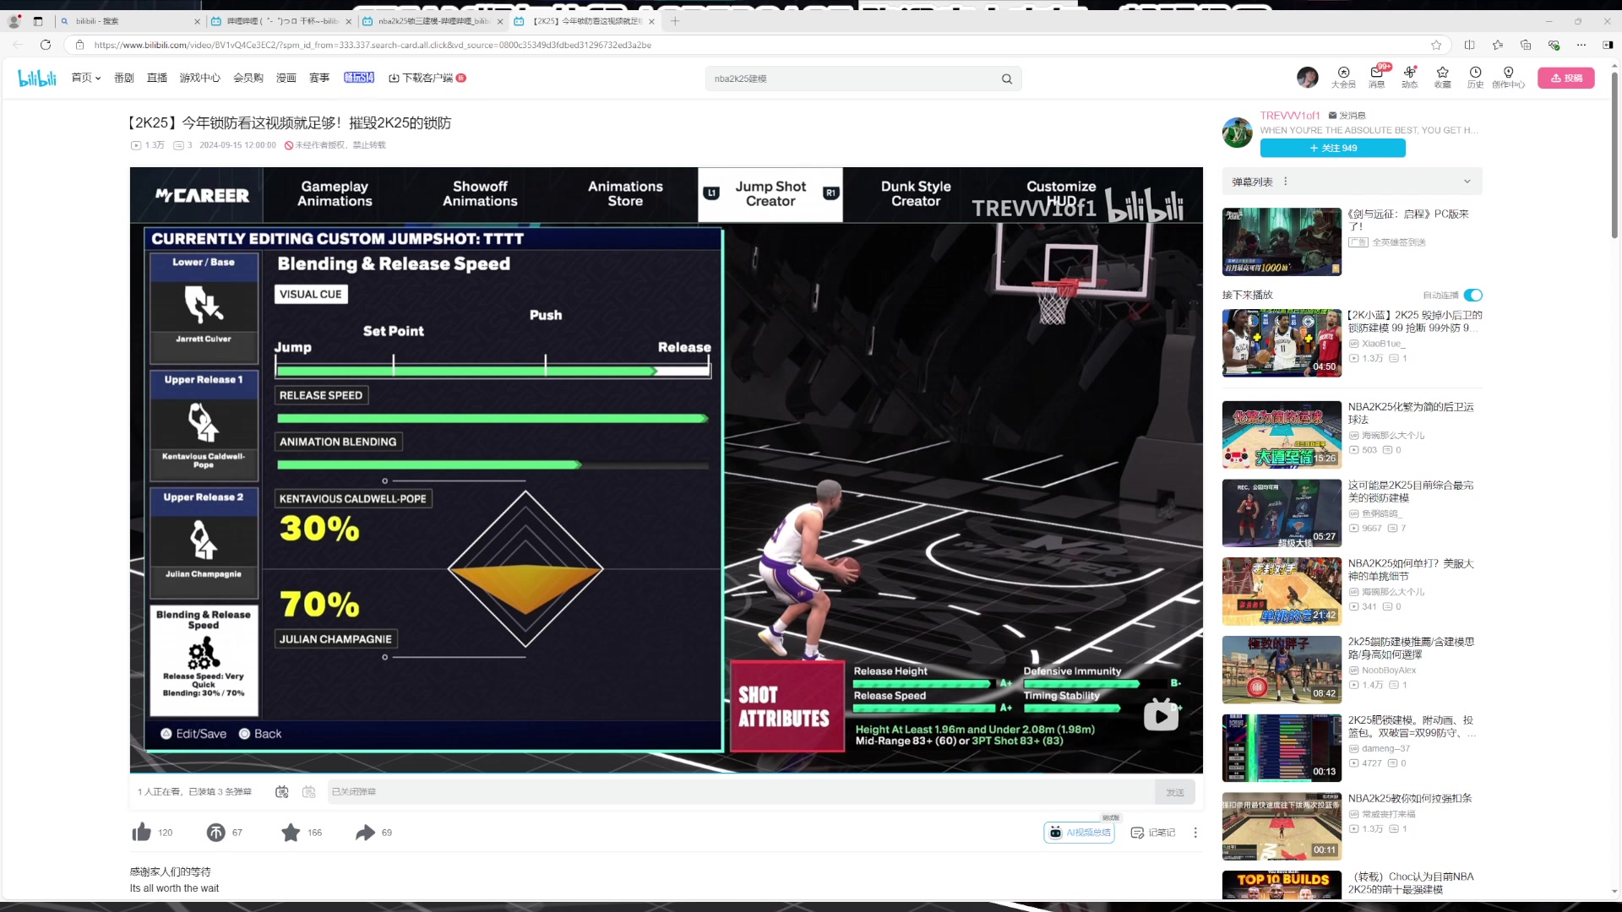Toggle the 自动连播 autoplay switch

pos(1473,295)
